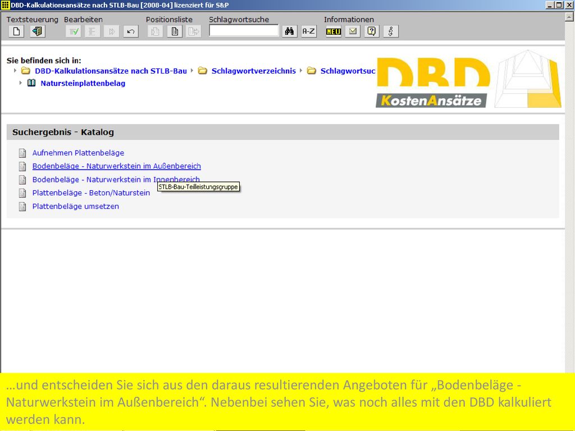Screen dimensions: 575x431
Task: Click document icon beside Plattenbeläge umsetzen
Action: (x=22, y=207)
